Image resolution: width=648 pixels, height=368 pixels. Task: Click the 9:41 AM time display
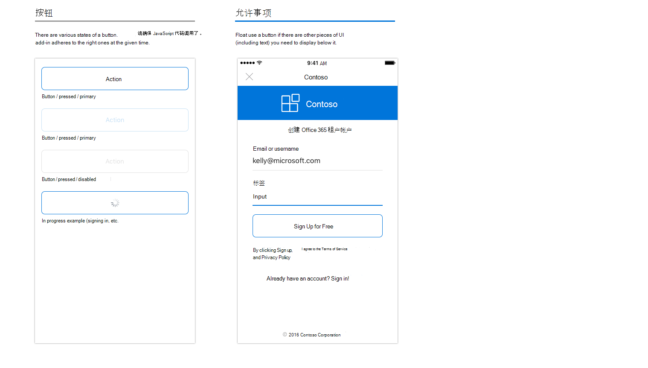[x=317, y=63]
